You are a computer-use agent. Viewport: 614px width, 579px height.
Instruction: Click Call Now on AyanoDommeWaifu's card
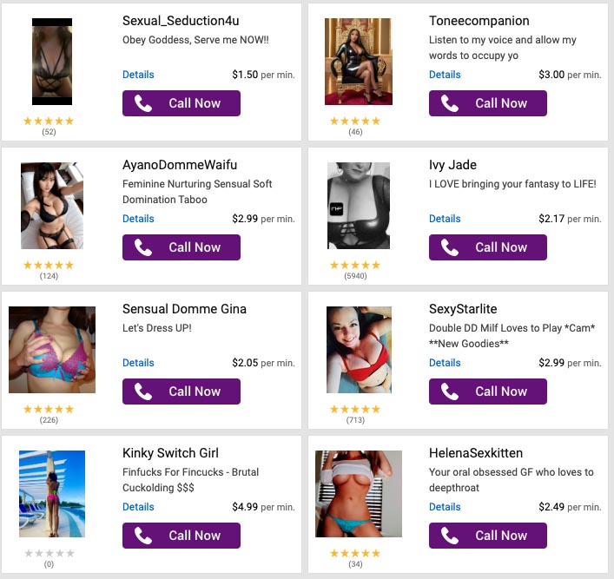182,247
